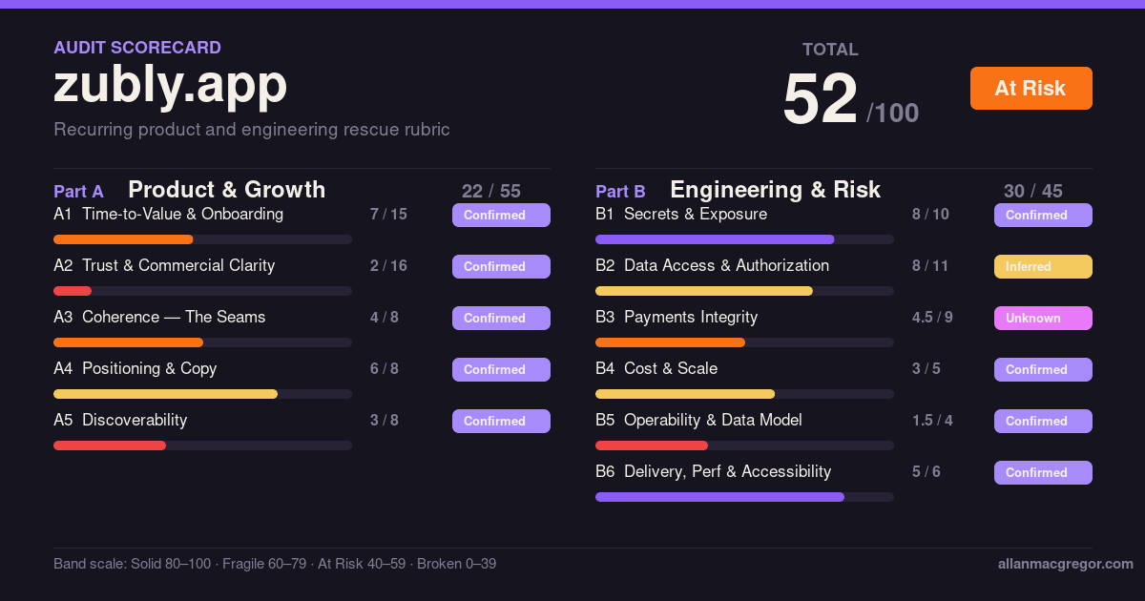This screenshot has height=601, width=1145.
Task: Click the Confirmed badge for B5 Operability
Action: [1043, 421]
